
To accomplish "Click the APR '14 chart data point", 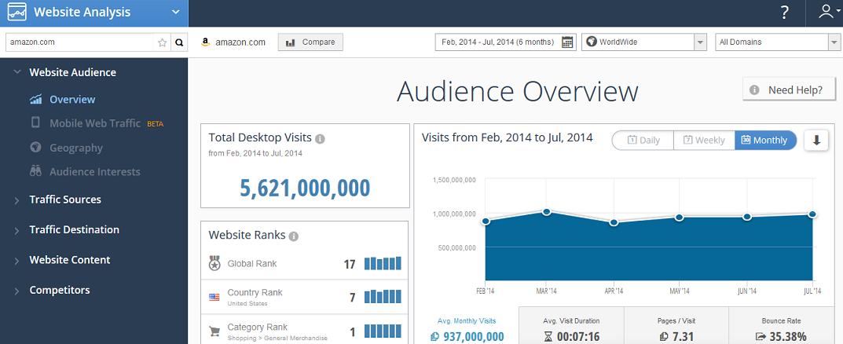I will click(614, 222).
